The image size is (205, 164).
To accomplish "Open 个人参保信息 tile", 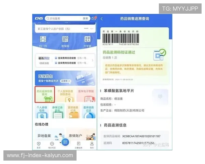I will (x=42, y=111).
